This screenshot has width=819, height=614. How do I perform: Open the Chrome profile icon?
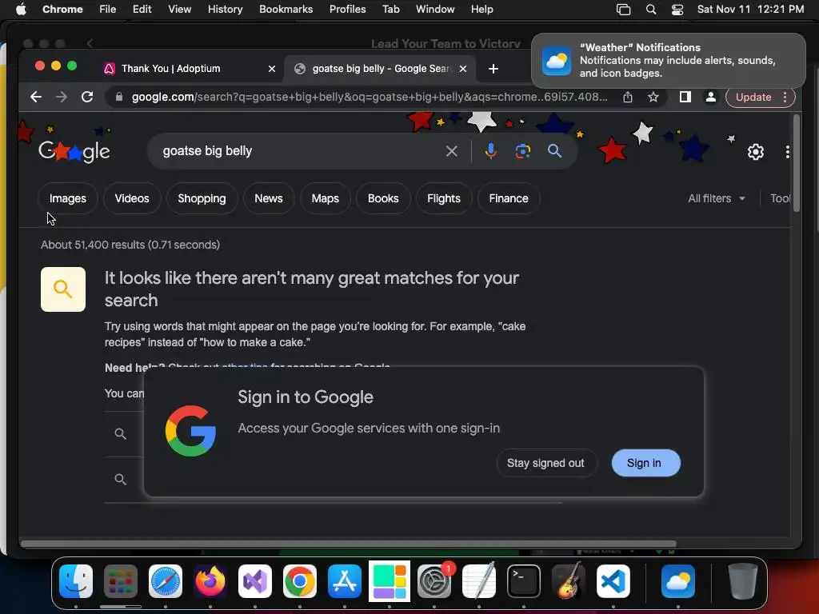[710, 97]
